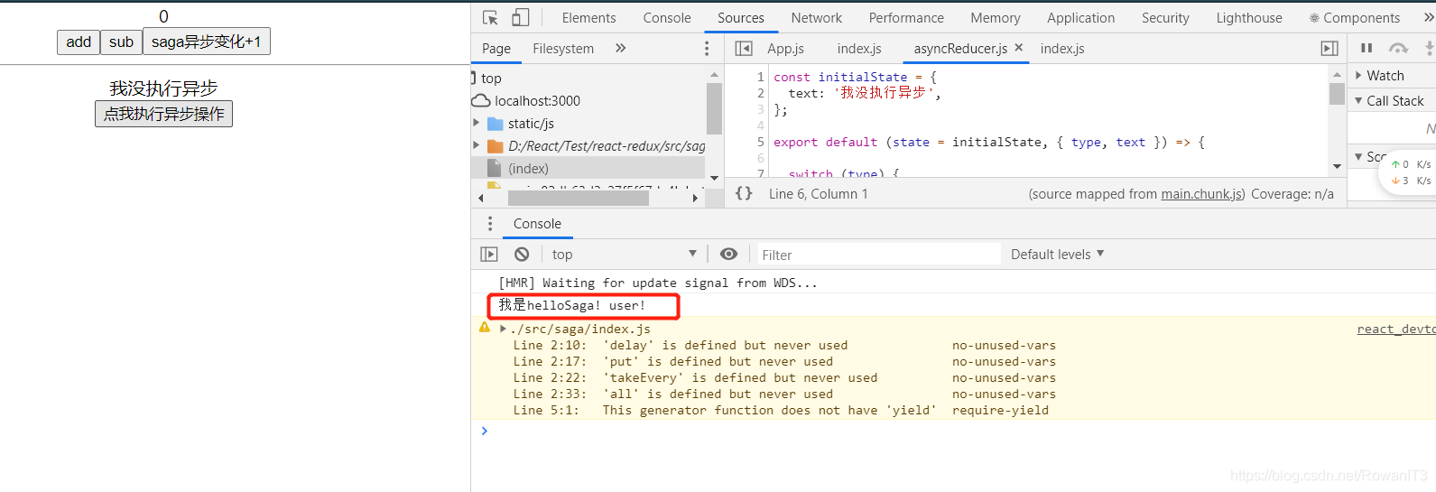This screenshot has width=1436, height=492.
Task: Click the HMR waiting log message
Action: 658,283
